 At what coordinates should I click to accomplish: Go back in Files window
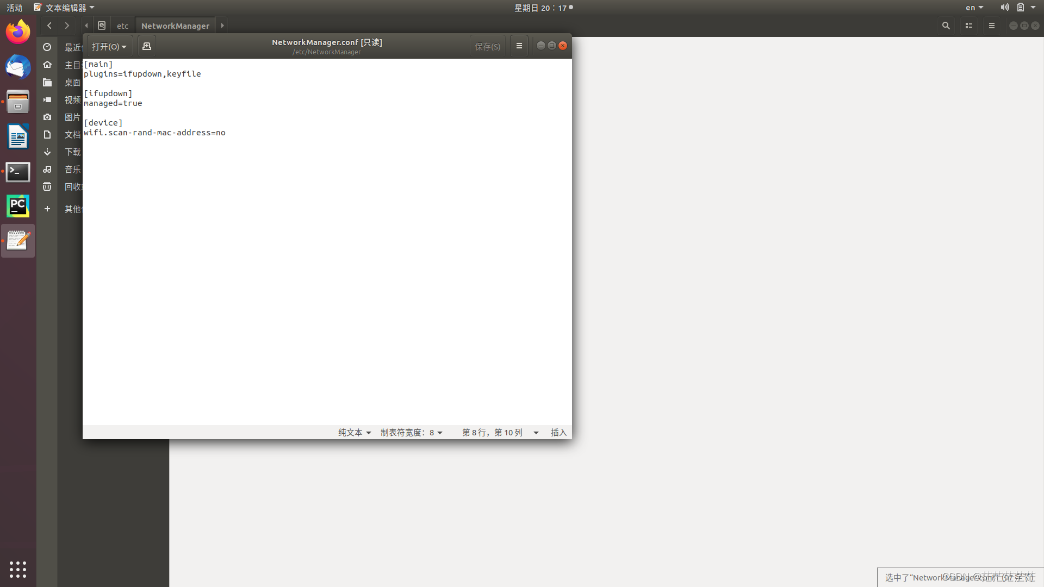point(49,26)
